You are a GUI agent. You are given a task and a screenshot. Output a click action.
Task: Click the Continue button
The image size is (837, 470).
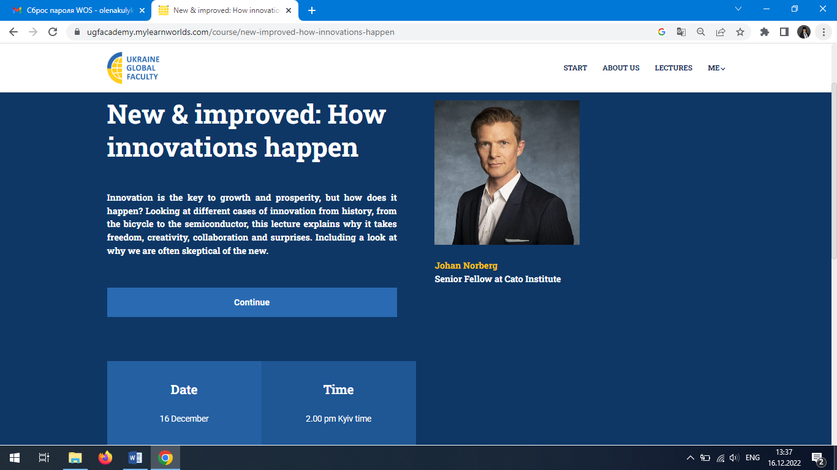coord(252,302)
